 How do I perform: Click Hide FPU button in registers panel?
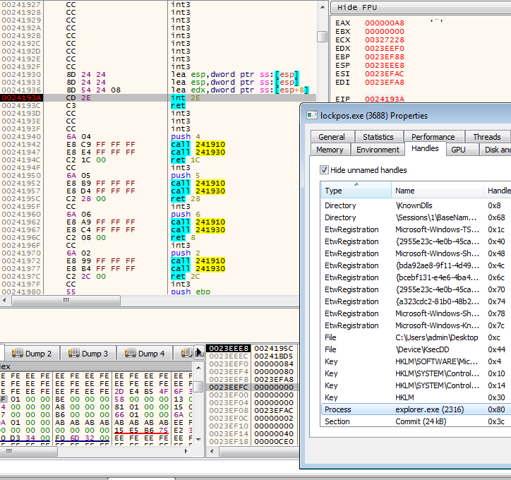click(x=357, y=7)
